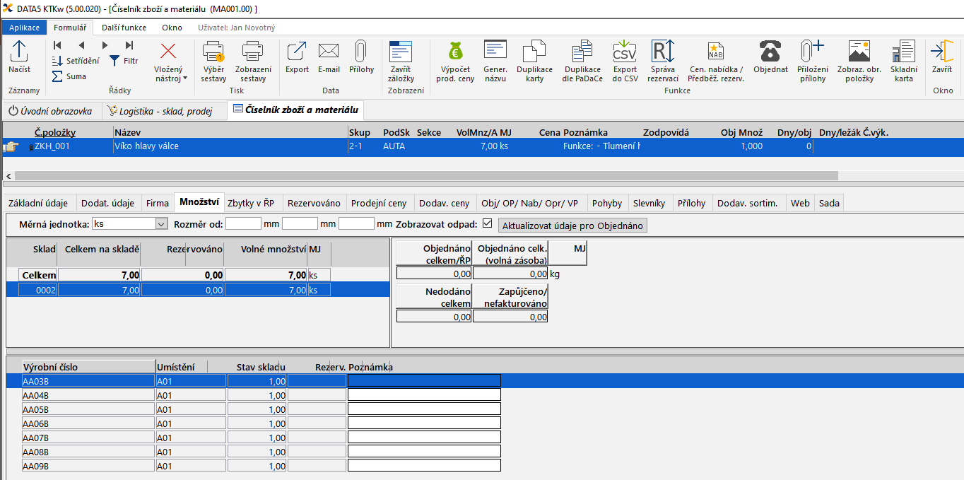Image resolution: width=964 pixels, height=480 pixels.
Task: Expand the Měrná jednotka dropdown
Action: tap(160, 224)
